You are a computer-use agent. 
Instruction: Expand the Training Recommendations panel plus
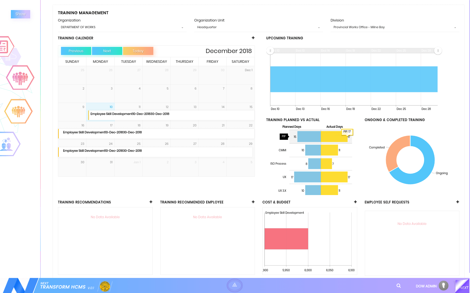[x=151, y=202]
